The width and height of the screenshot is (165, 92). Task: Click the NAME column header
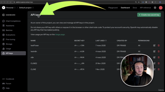pyautogui.click(x=33, y=41)
